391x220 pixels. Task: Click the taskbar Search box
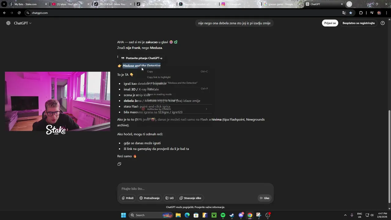click(x=151, y=215)
